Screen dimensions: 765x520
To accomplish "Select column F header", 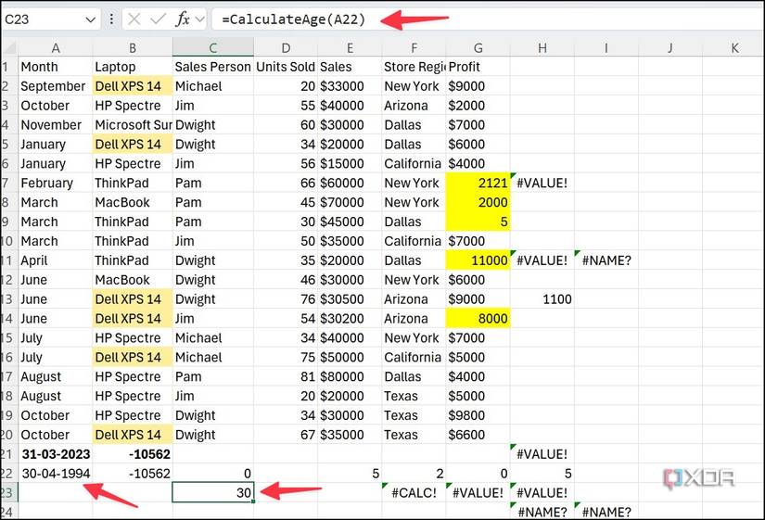I will (414, 48).
